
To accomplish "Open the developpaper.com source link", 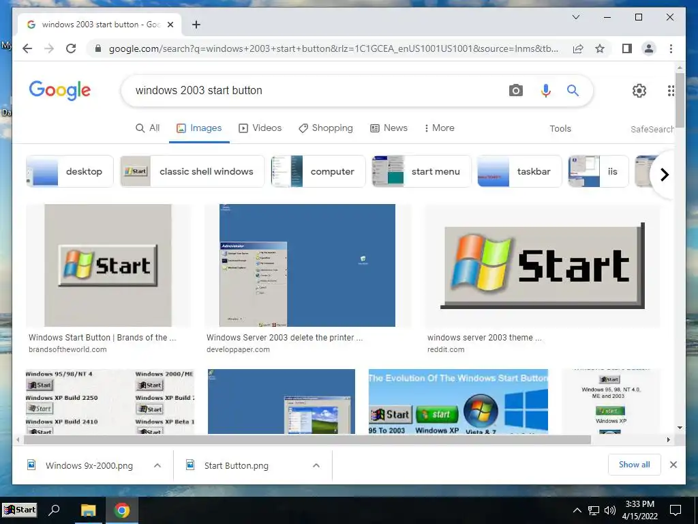I will [x=238, y=349].
